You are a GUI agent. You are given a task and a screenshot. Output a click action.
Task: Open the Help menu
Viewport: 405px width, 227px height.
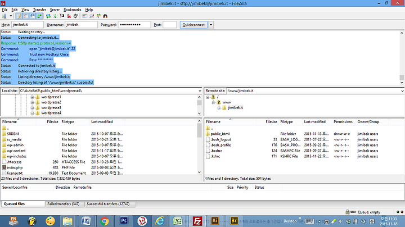click(x=89, y=10)
